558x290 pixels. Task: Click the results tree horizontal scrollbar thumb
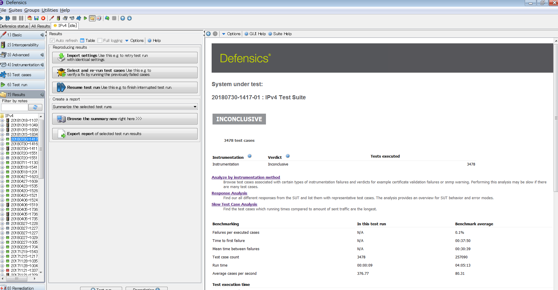pos(16,279)
